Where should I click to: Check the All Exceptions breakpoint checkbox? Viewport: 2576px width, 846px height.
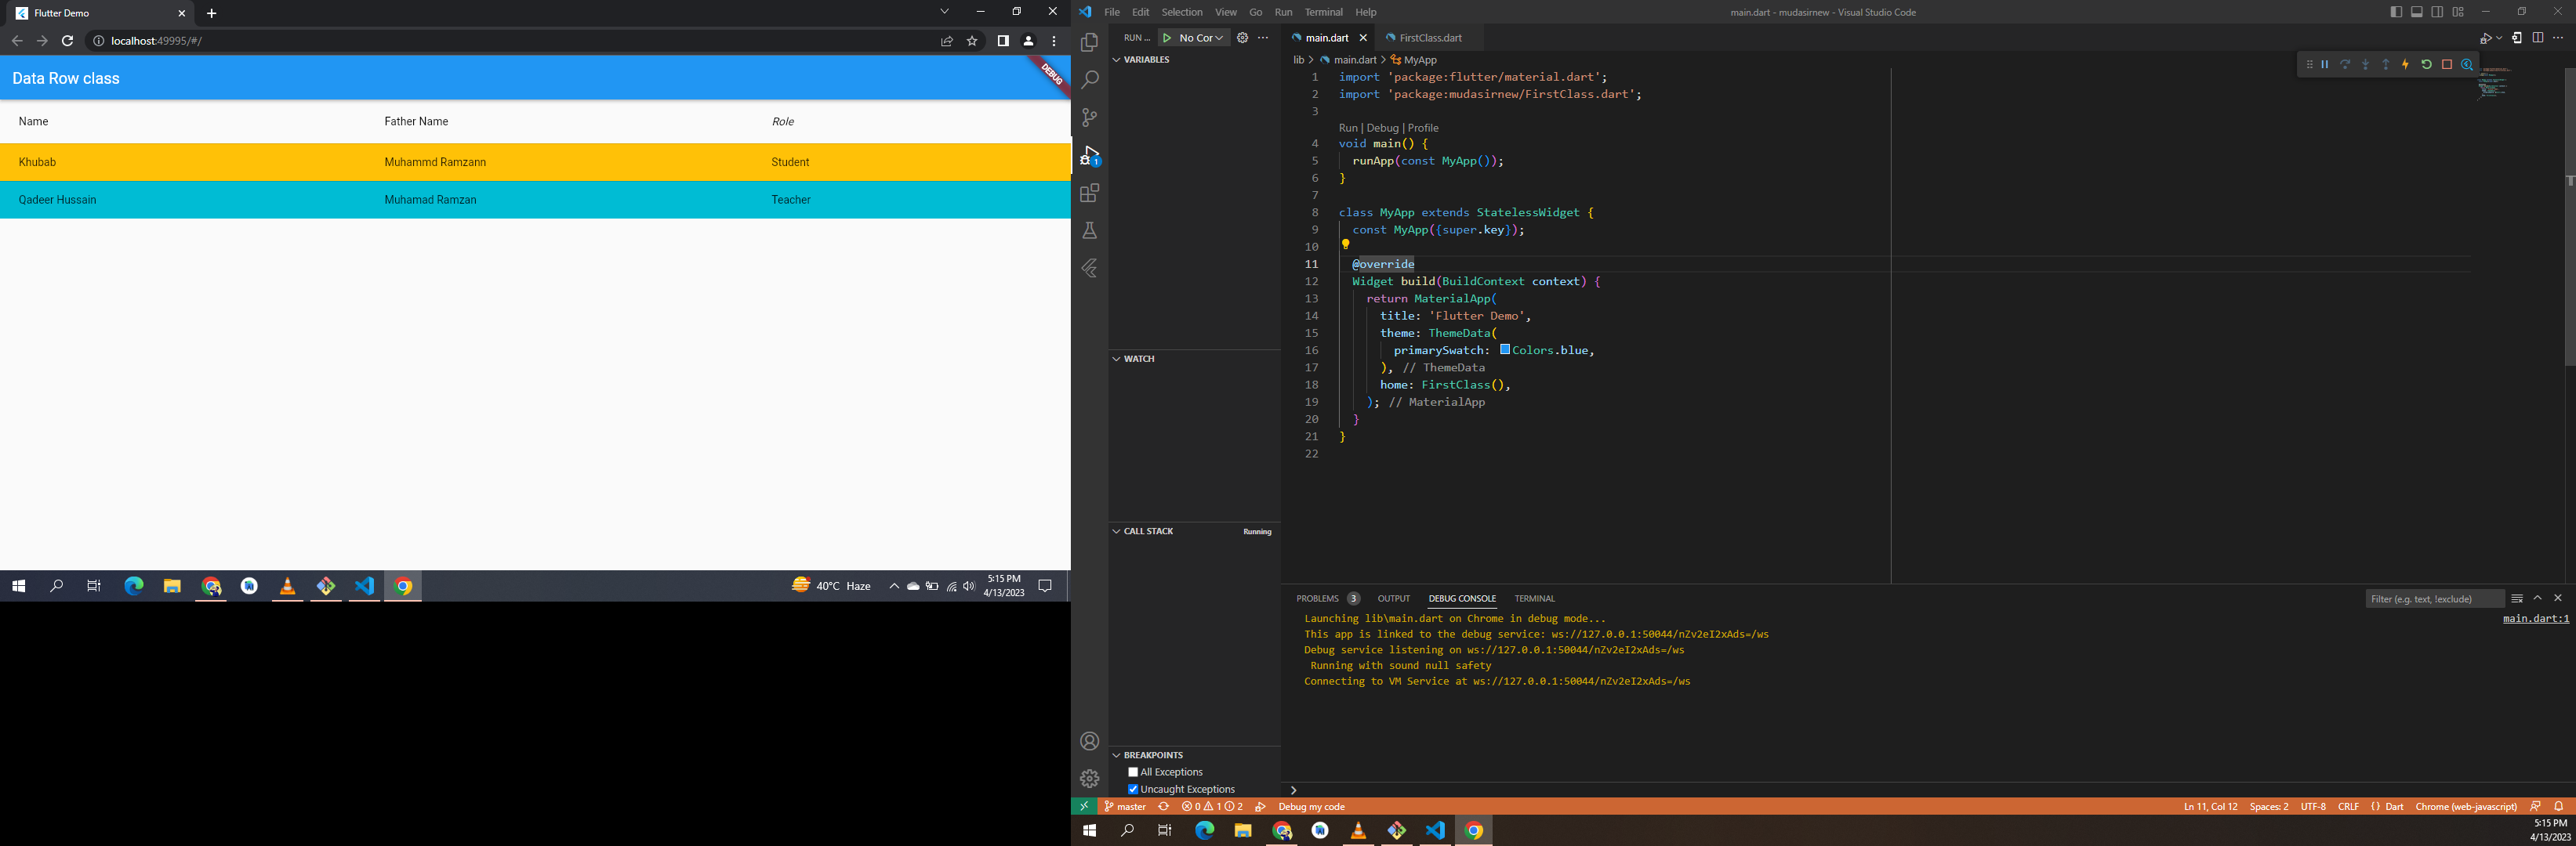pyautogui.click(x=1133, y=771)
